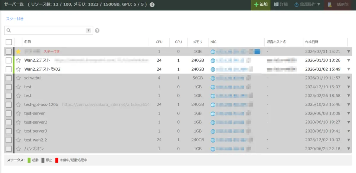Sort the table by the GPU column
Viewport: 356px width, 173px height.
coord(178,42)
